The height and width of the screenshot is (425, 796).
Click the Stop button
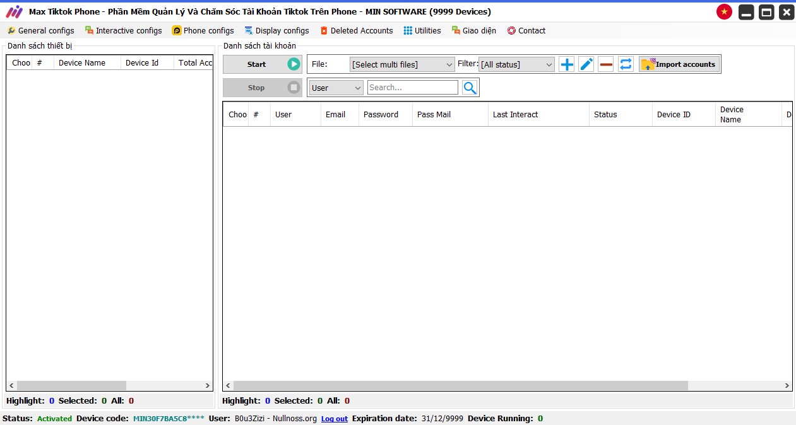coord(263,88)
